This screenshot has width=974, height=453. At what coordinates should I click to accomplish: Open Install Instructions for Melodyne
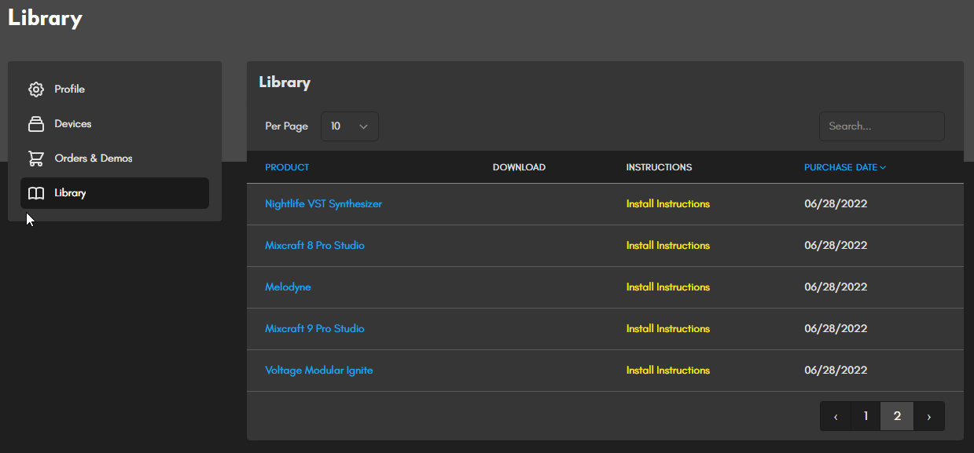tap(668, 287)
